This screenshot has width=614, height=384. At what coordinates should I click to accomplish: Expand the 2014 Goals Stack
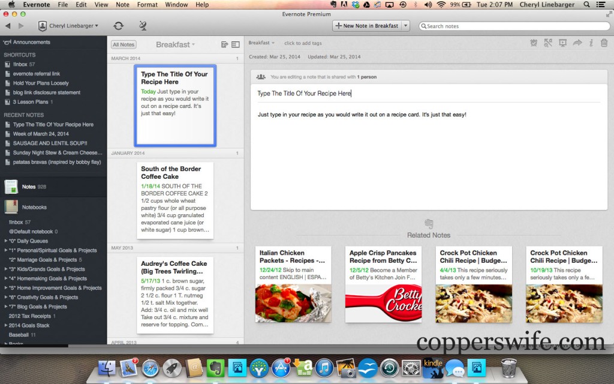point(6,326)
